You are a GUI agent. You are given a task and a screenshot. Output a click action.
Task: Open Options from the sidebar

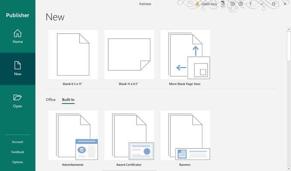(x=18, y=162)
